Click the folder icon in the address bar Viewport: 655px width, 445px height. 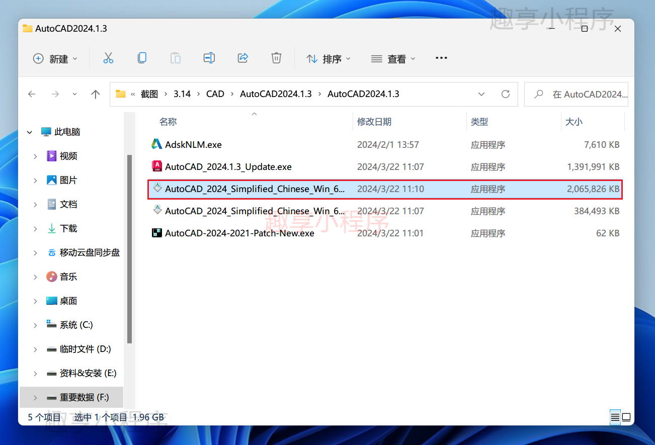click(120, 94)
